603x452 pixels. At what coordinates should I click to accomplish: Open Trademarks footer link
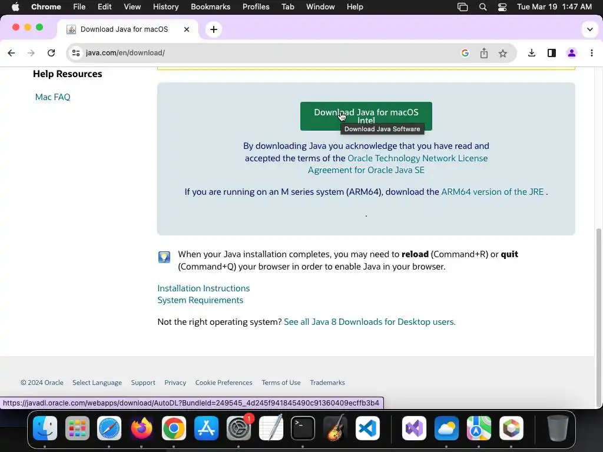pyautogui.click(x=327, y=383)
